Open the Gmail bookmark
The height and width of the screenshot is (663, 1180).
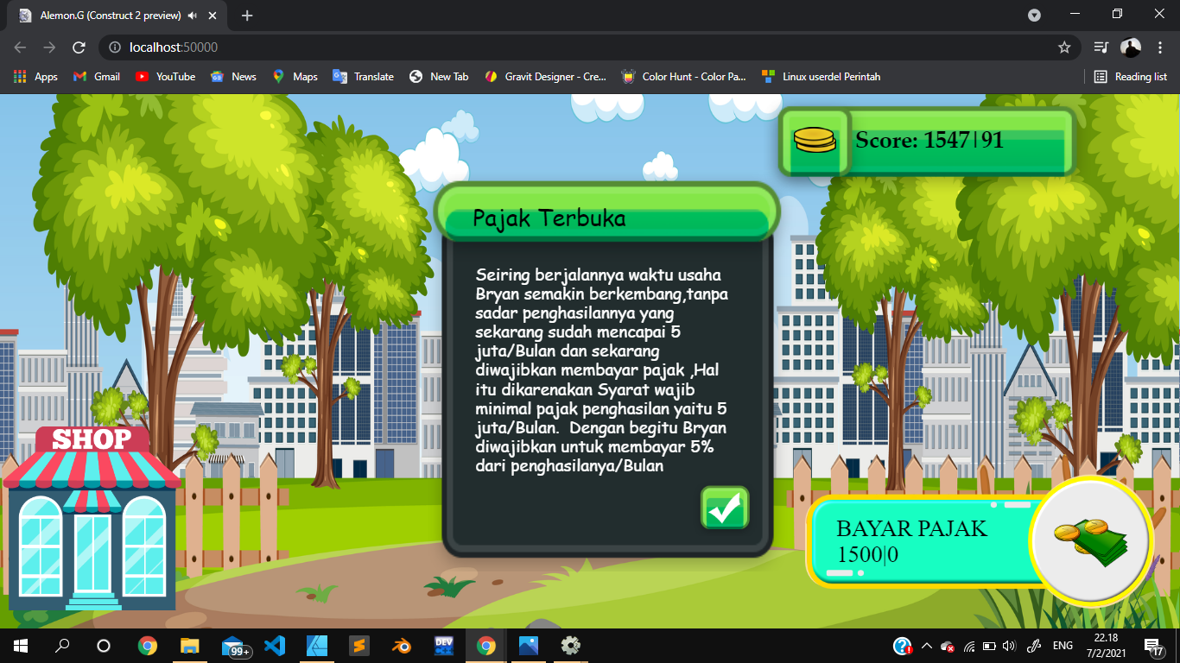click(x=97, y=77)
